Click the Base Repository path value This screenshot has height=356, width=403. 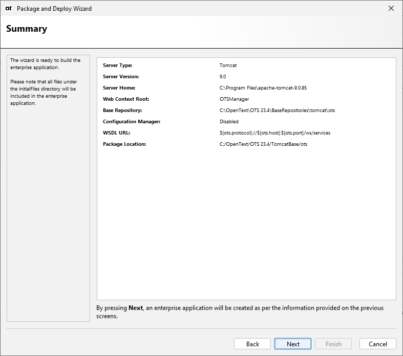coord(277,110)
